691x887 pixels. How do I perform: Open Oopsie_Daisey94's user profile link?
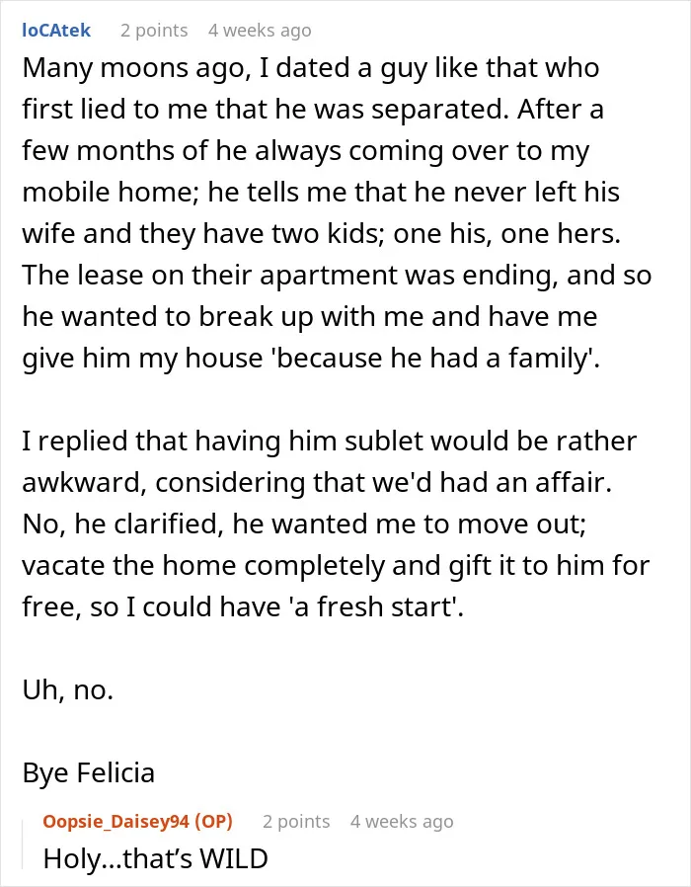click(x=115, y=821)
